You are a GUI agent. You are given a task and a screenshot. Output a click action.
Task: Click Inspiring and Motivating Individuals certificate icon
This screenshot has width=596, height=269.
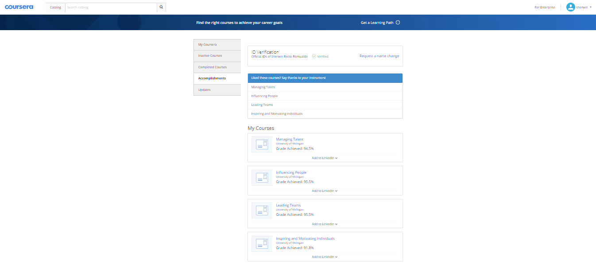262,244
